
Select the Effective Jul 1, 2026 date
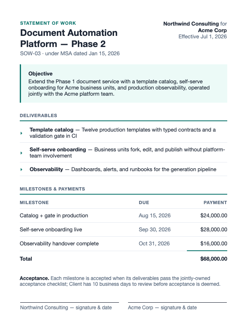point(203,37)
